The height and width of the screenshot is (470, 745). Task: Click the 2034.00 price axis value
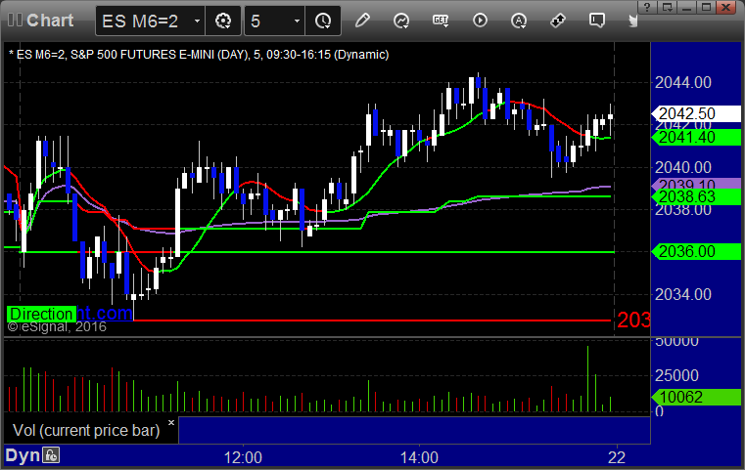tap(682, 294)
